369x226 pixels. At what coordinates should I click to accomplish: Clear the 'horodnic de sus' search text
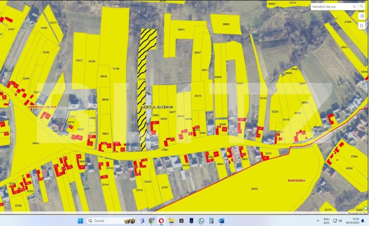pos(354,7)
